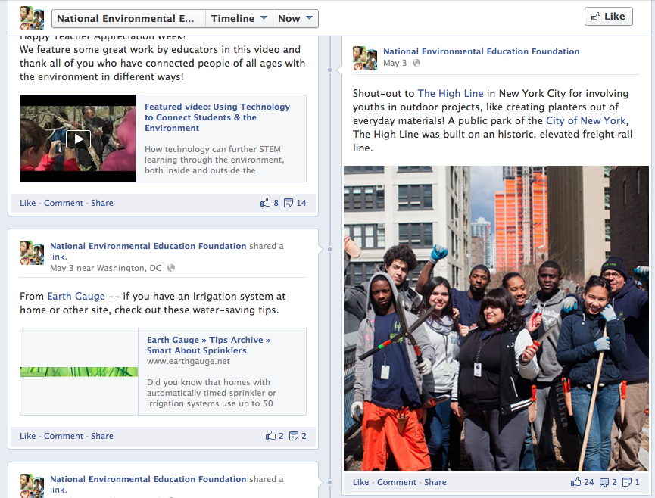This screenshot has width=655, height=498.
Task: Share the Earth Gauge sprinklers post
Action: pyautogui.click(x=102, y=436)
